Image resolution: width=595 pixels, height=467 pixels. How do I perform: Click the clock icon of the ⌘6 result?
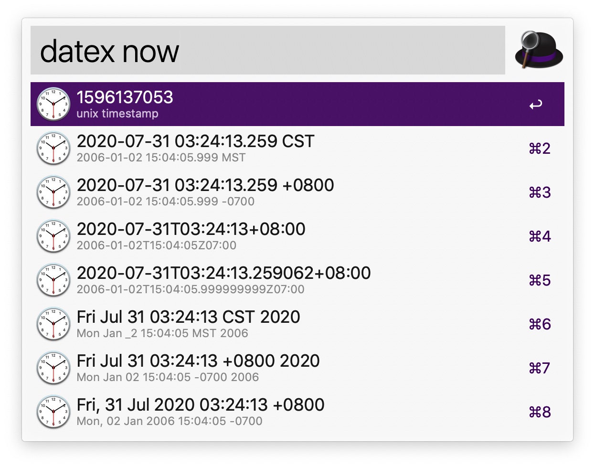tap(53, 324)
